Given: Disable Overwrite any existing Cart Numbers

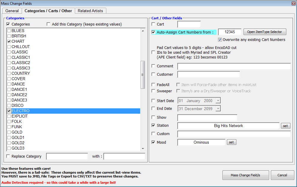Looking at the screenshot, I should [x=220, y=40].
